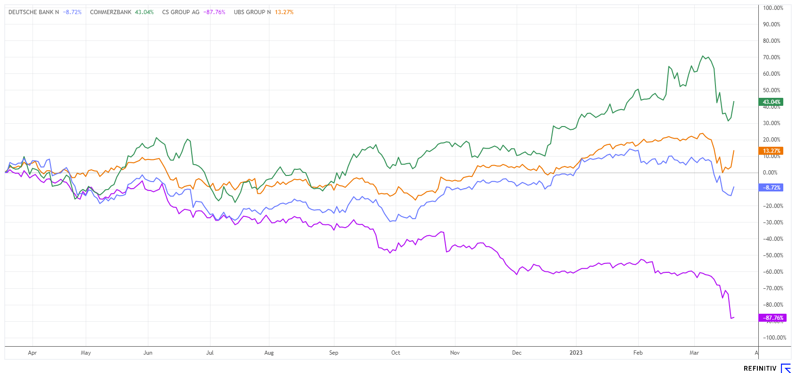
Task: Click the Refinitiv arrow logo icon
Action: (x=786, y=368)
